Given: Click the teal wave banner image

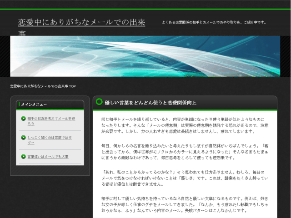Looking at the screenshot, I should click(x=145, y=56).
